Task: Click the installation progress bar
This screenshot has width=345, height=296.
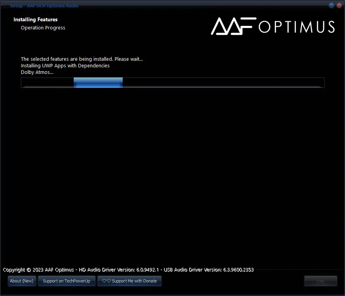Action: [172, 82]
